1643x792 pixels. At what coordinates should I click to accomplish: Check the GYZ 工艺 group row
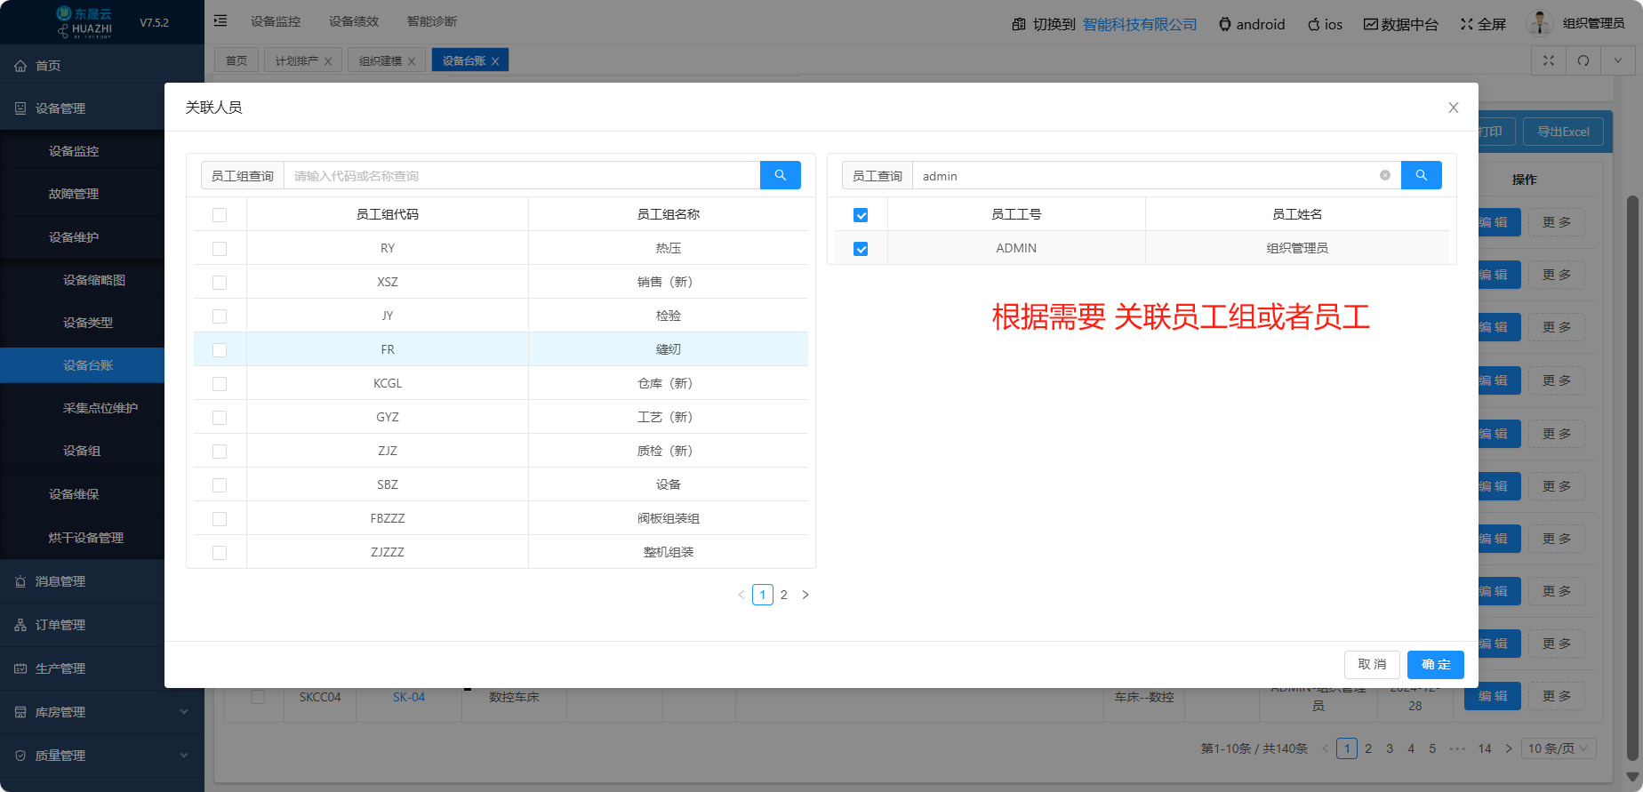tap(220, 418)
